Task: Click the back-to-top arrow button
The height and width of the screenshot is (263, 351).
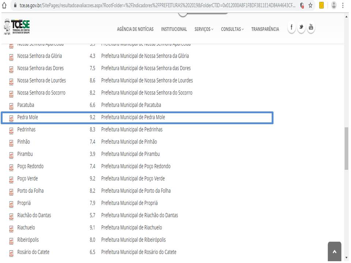Action: pos(335,251)
